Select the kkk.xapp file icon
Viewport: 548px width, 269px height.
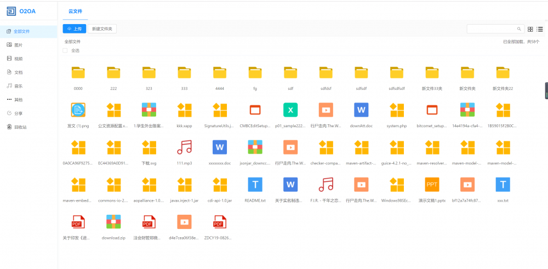pos(184,110)
